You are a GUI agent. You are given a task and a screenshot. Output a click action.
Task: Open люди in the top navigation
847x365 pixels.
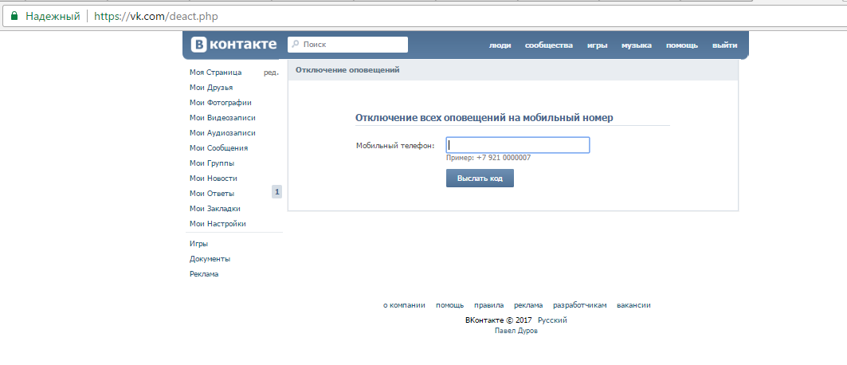click(x=500, y=45)
